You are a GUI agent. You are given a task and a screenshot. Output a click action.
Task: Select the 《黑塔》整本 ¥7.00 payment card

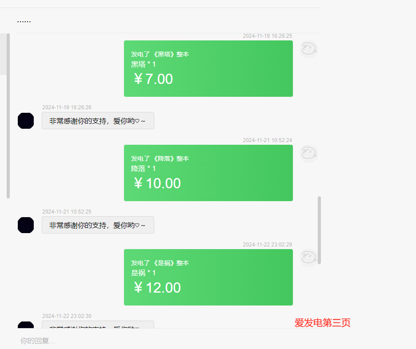pyautogui.click(x=208, y=69)
